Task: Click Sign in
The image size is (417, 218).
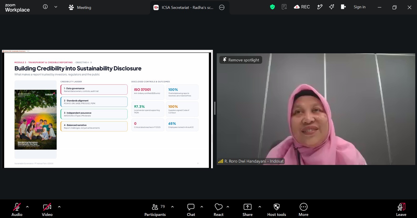Action: tap(359, 7)
